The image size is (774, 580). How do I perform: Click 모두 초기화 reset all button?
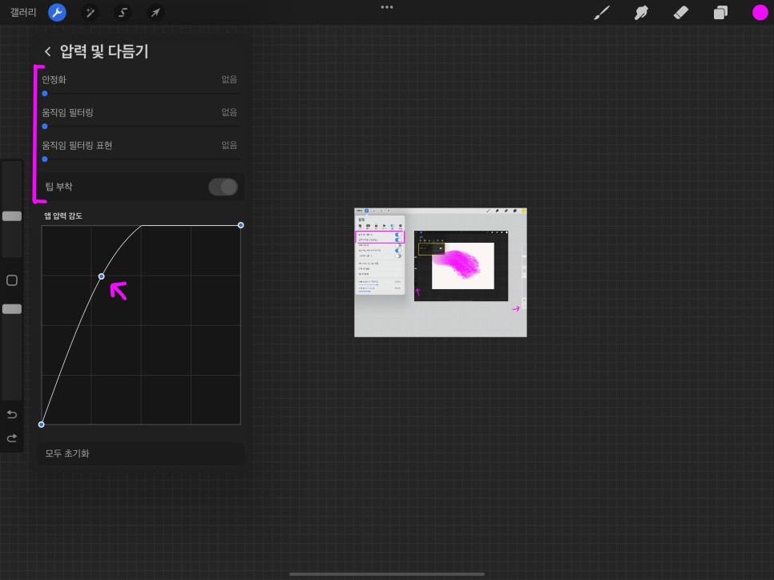[x=141, y=453]
